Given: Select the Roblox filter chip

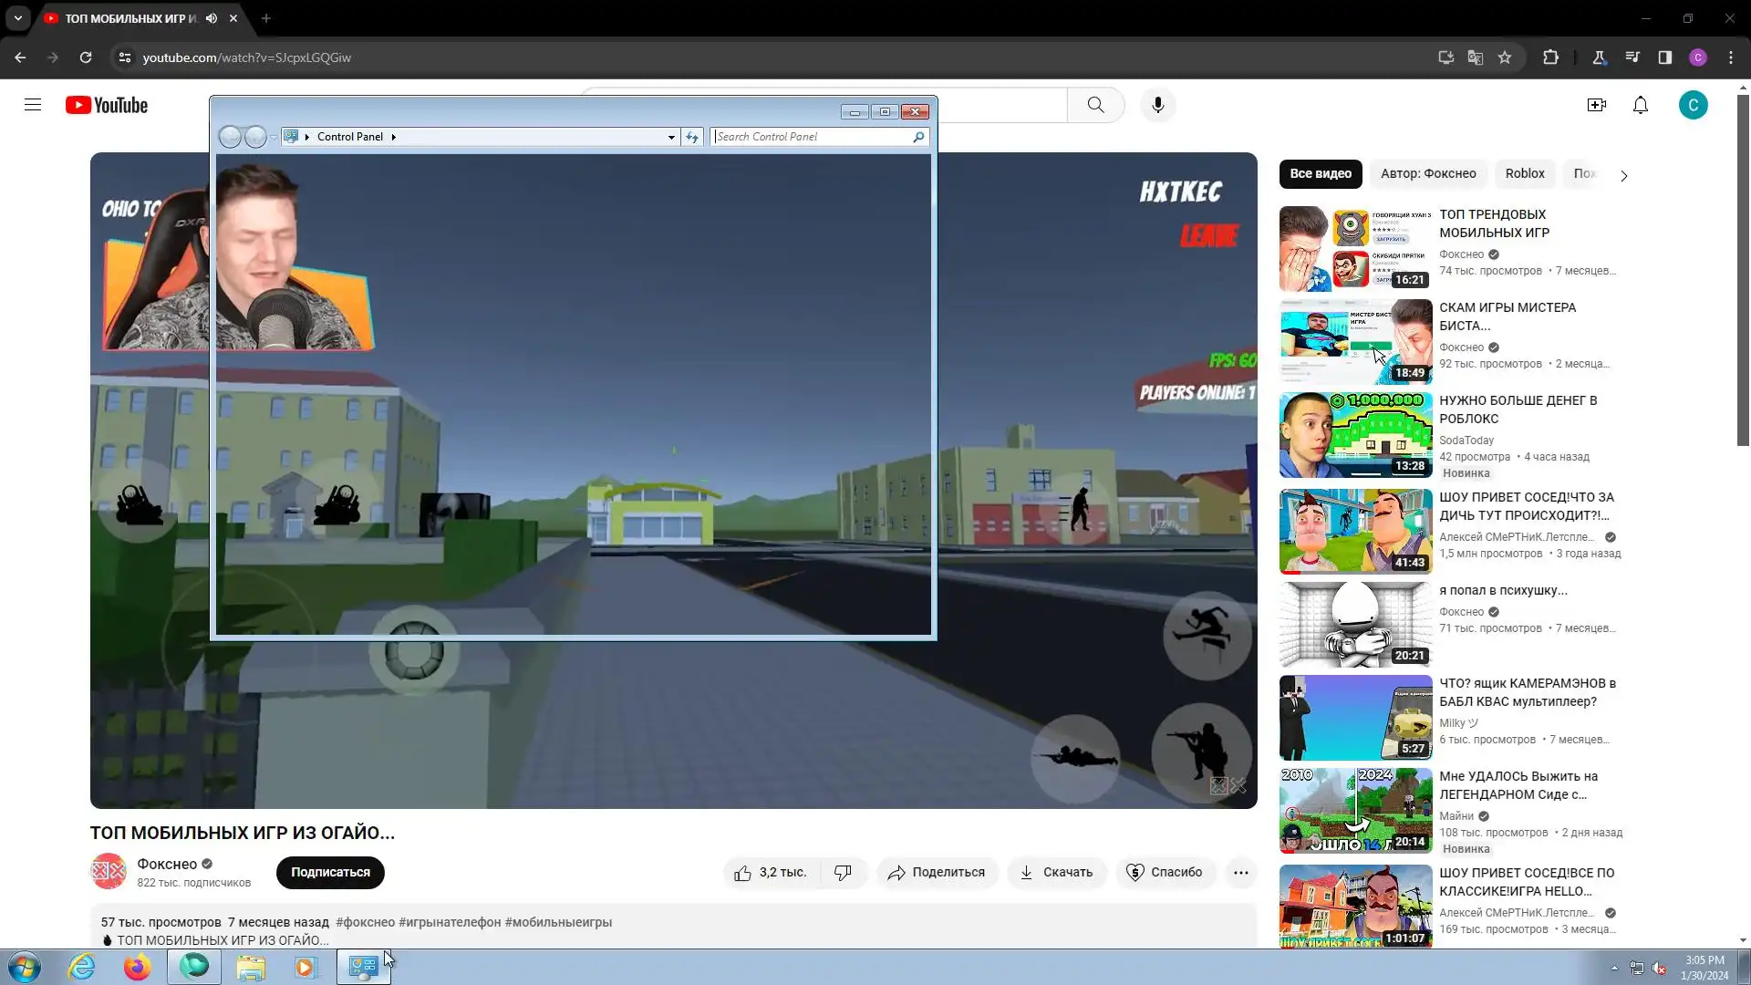Looking at the screenshot, I should tap(1524, 173).
